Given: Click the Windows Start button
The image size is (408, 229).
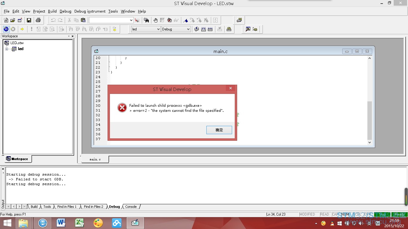Looking at the screenshot, I should click(x=7, y=223).
